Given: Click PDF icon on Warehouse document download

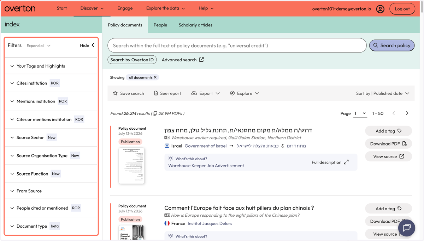Looking at the screenshot, I should (405, 144).
